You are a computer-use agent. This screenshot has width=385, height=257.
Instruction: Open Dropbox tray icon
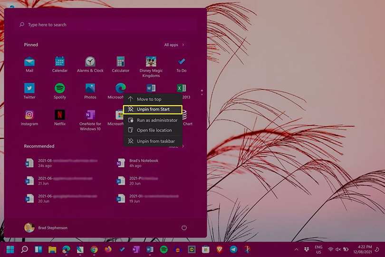(x=307, y=249)
